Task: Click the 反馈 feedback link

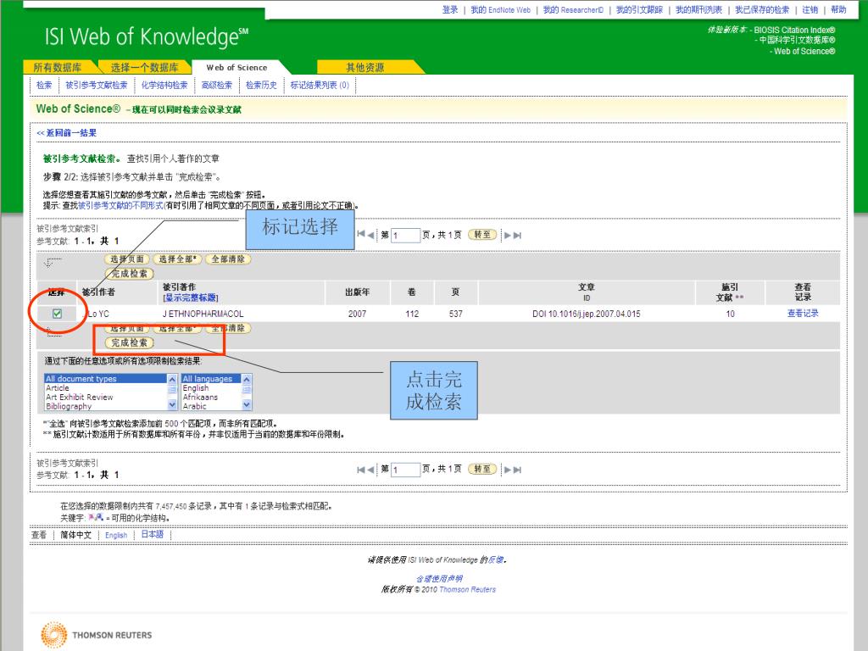Action: pos(495,559)
